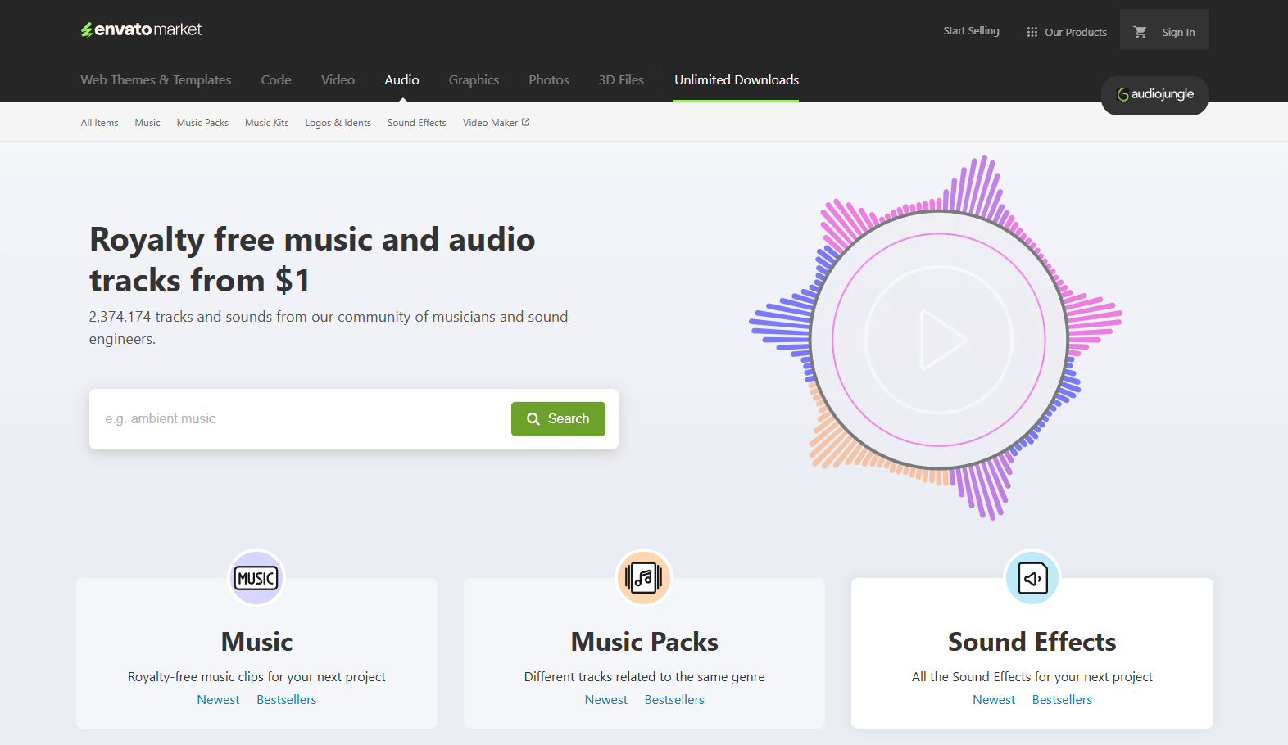Open the shopping cart icon
Screen dimensions: 1288x745
(1140, 32)
